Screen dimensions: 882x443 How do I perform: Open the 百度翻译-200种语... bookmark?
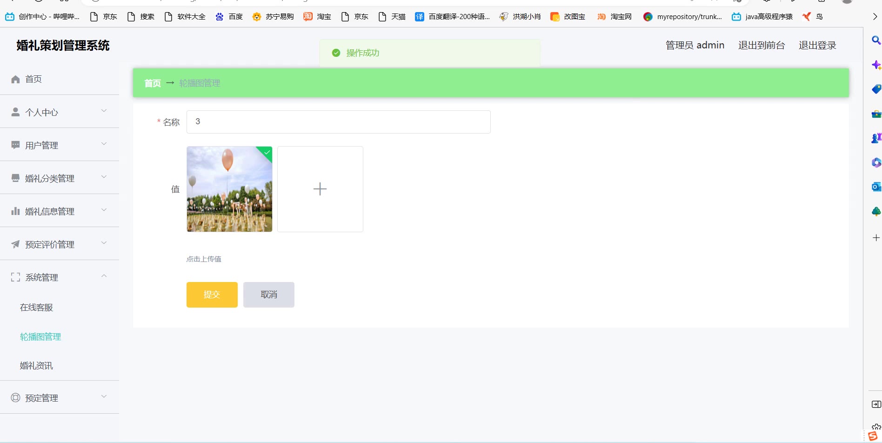[x=453, y=17]
